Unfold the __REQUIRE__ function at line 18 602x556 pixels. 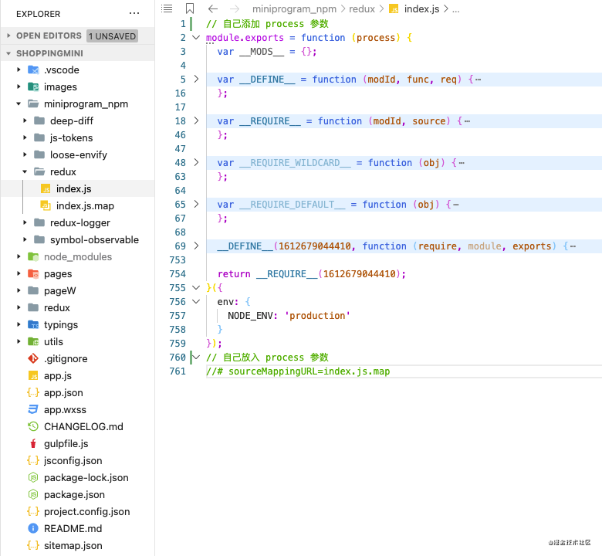[196, 120]
